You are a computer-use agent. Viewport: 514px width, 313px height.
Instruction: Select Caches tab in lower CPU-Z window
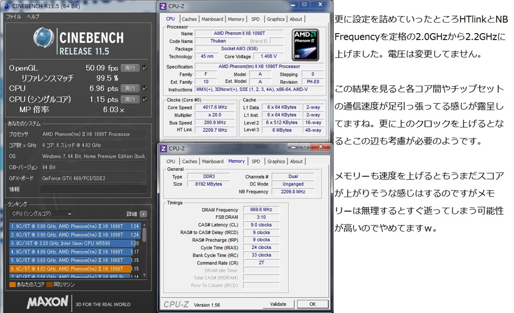point(189,162)
